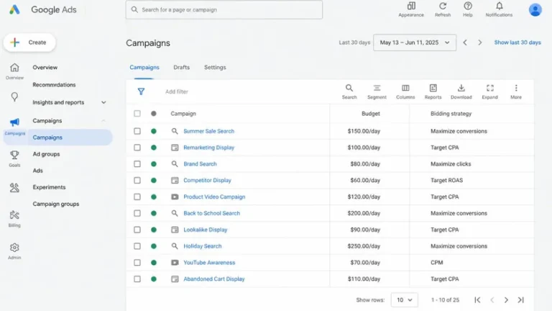
Task: Tick the Product Video Campaign checkbox
Action: pos(137,197)
